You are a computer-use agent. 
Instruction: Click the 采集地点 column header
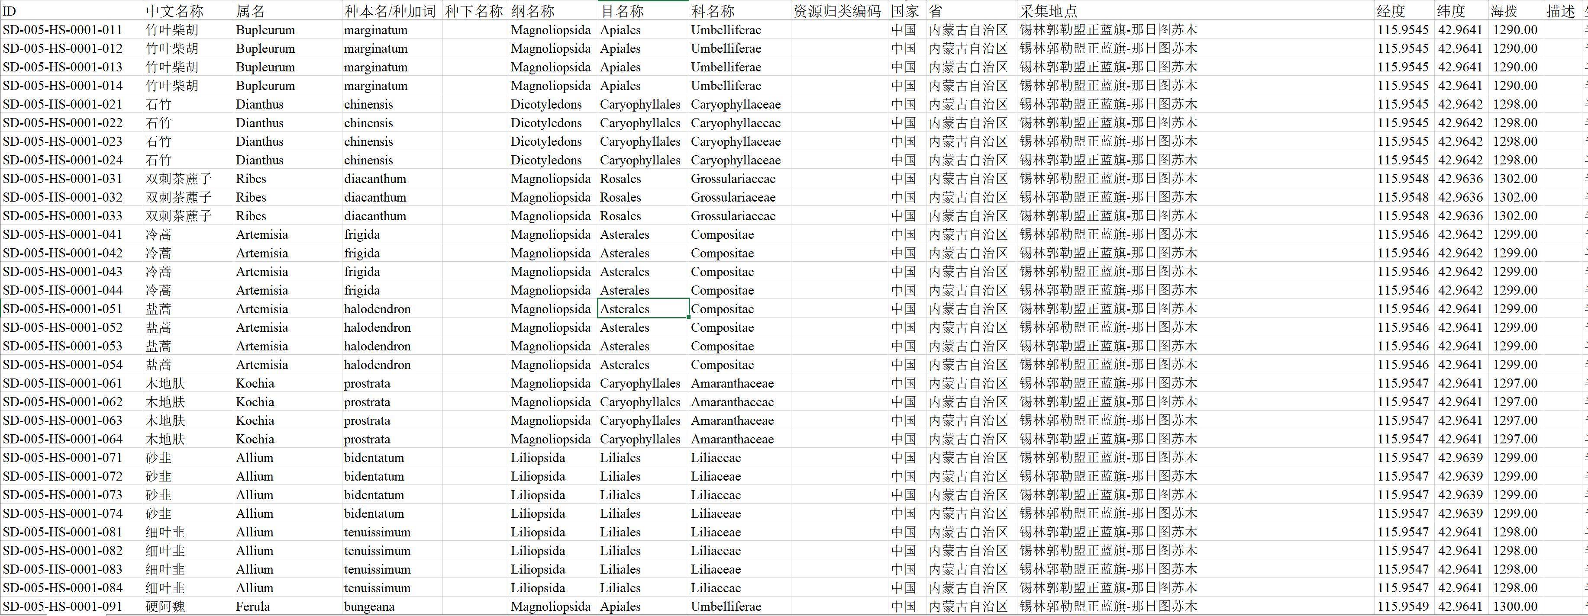click(1048, 11)
